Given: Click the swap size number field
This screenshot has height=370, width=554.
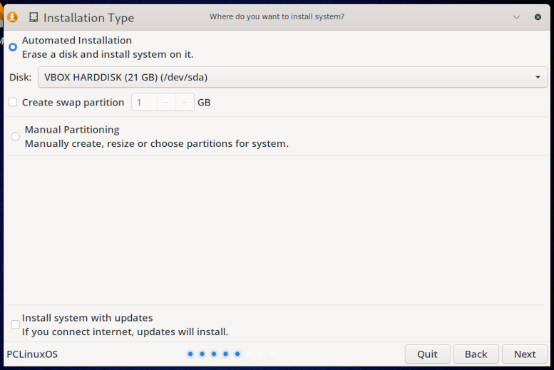Looking at the screenshot, I should tap(145, 103).
